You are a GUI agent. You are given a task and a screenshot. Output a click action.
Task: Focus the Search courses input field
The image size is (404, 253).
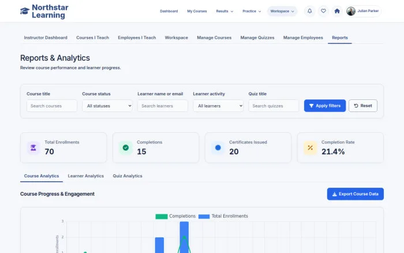click(x=52, y=106)
